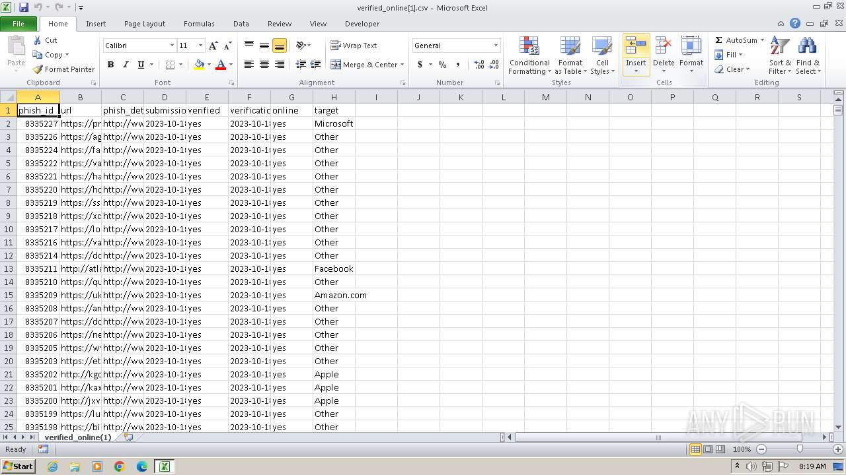Select the verified_online(1) sheet tab
Image resolution: width=846 pixels, height=475 pixels.
77,437
